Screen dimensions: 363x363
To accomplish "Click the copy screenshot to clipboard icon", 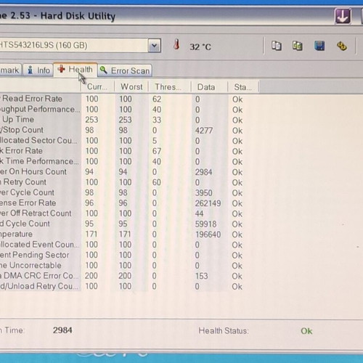I will (x=298, y=46).
